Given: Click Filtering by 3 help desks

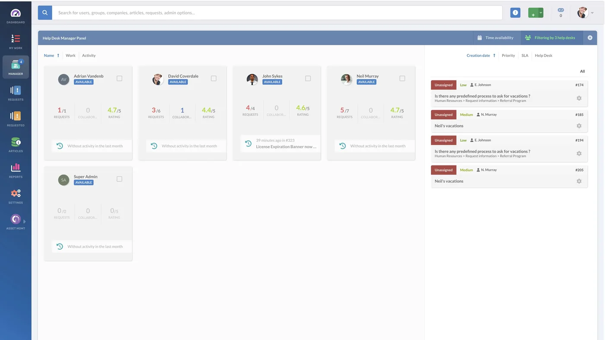Looking at the screenshot, I should pos(552,38).
